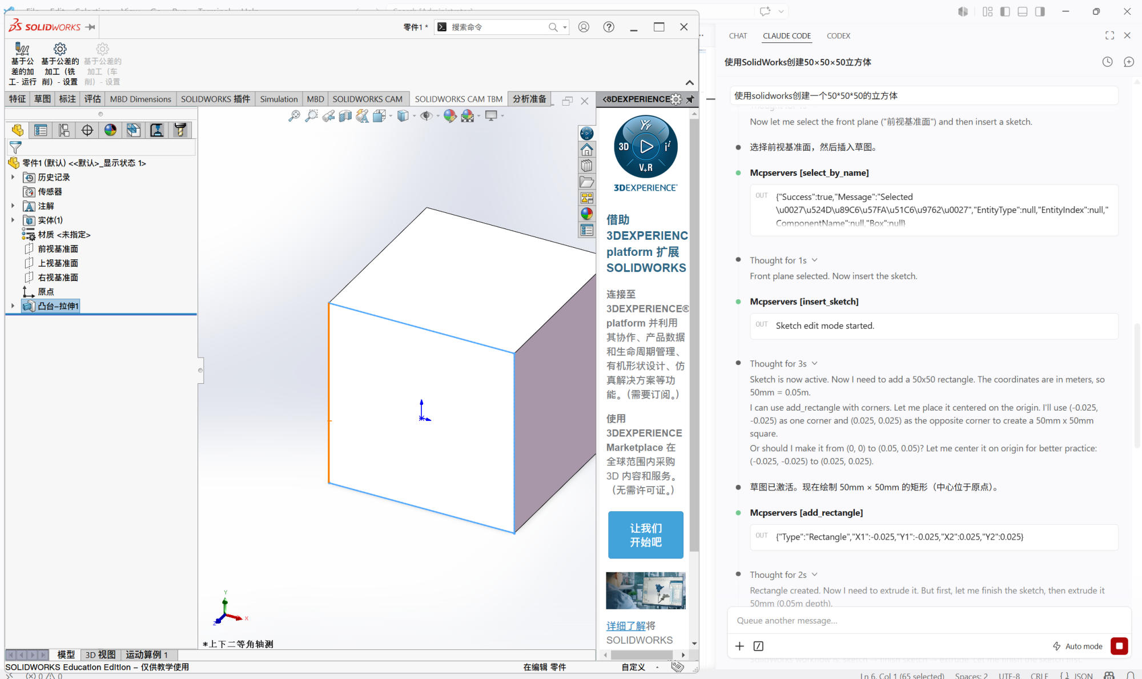Click the Hide/Show Items eye icon
The image size is (1142, 679).
coord(426,116)
